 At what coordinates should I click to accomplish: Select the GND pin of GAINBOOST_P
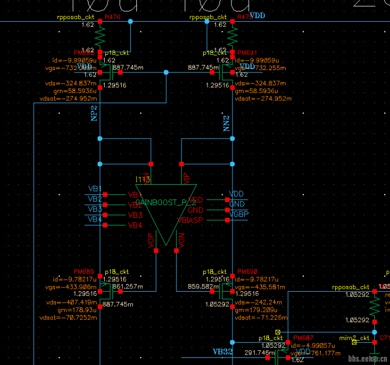click(227, 210)
